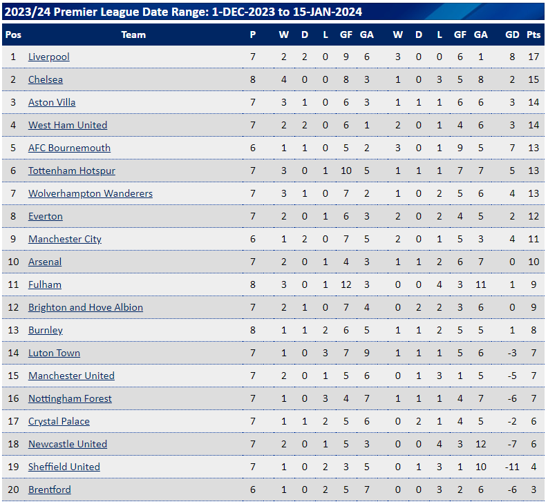Viewport: 548px width, 504px height.
Task: Click Tottenham Hotspur in the table
Action: click(72, 171)
